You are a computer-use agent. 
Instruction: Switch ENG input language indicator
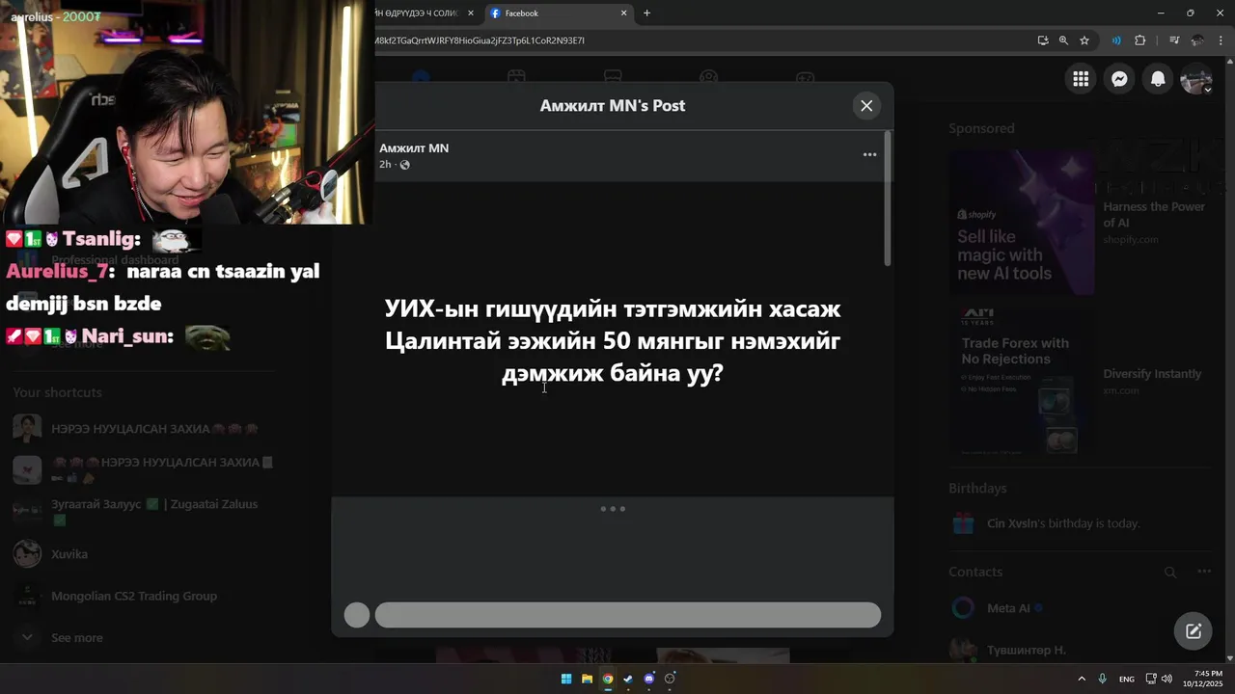point(1126,680)
